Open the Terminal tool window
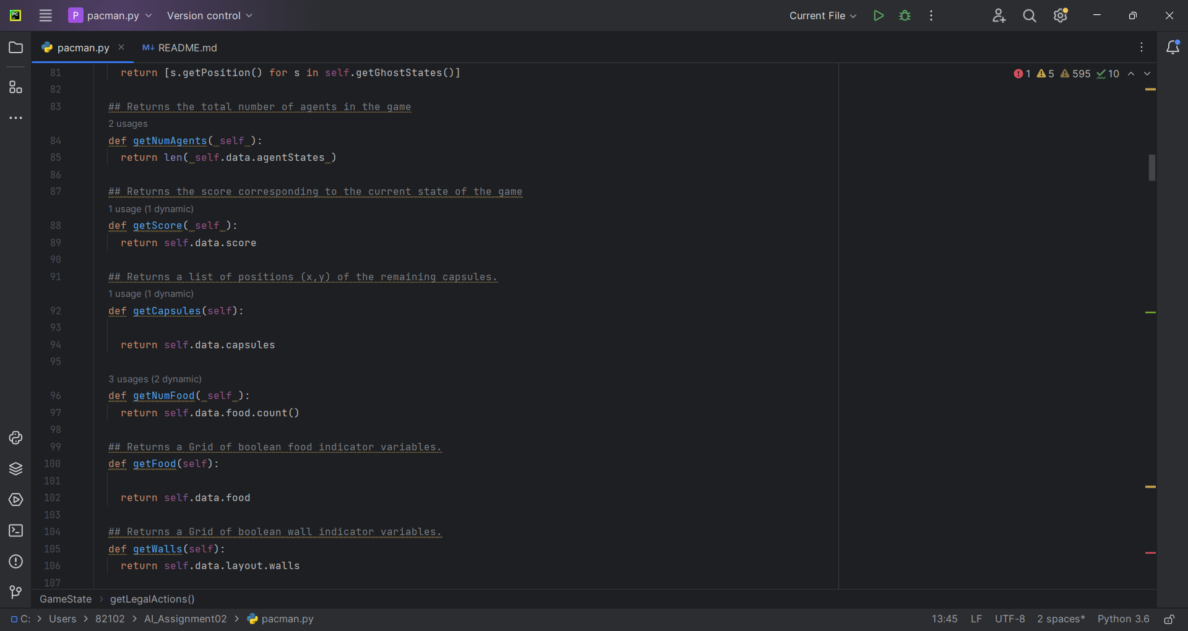Viewport: 1188px width, 631px height. coord(16,531)
